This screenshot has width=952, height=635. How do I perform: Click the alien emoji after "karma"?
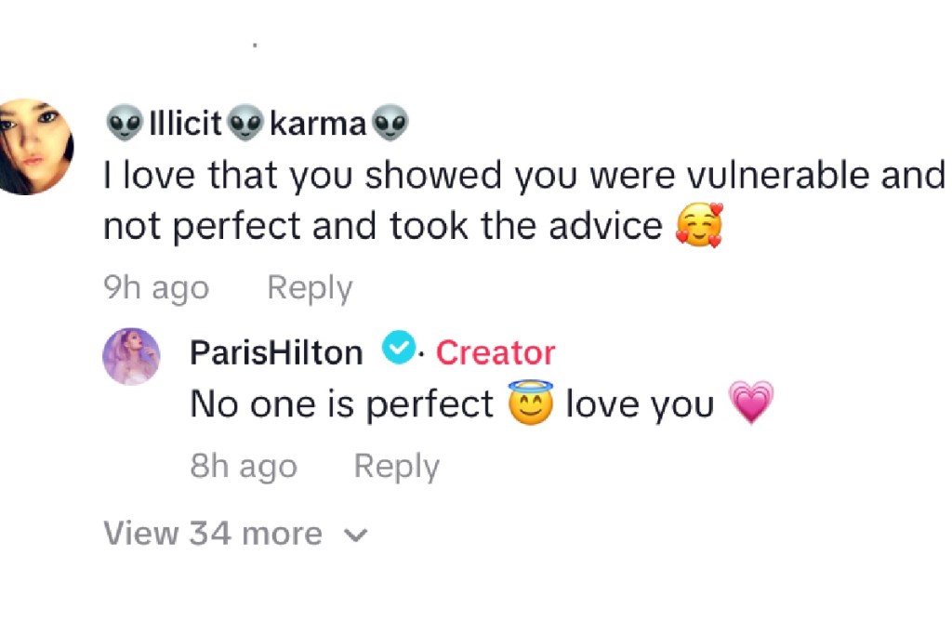click(x=390, y=123)
